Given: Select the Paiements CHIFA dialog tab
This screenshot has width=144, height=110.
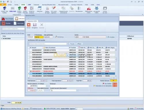Looking at the screenshot, I should point(32,21).
